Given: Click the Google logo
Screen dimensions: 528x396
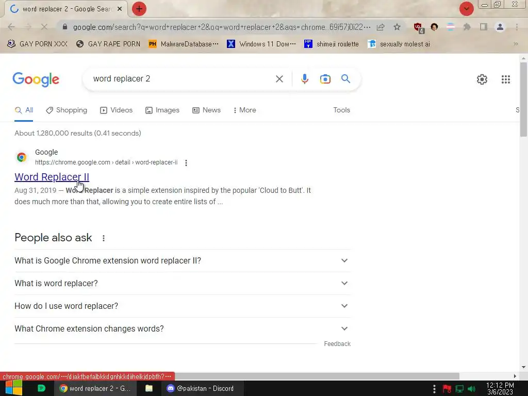Looking at the screenshot, I should (x=36, y=79).
